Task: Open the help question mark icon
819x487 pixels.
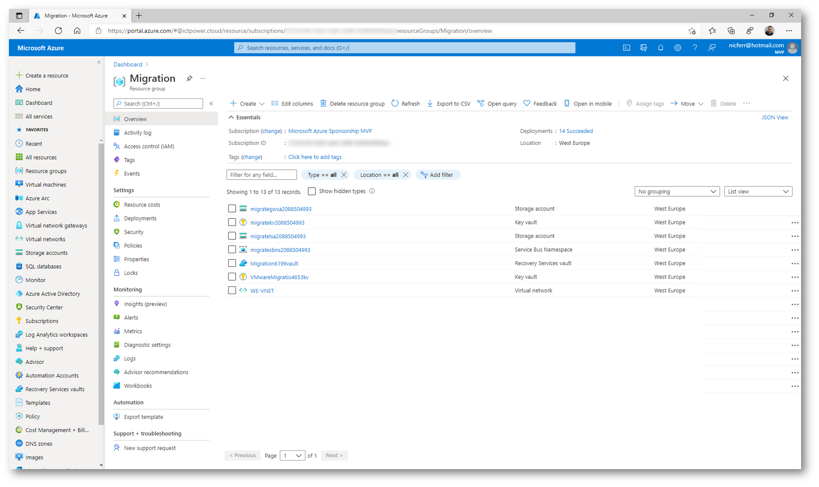Action: pos(695,48)
